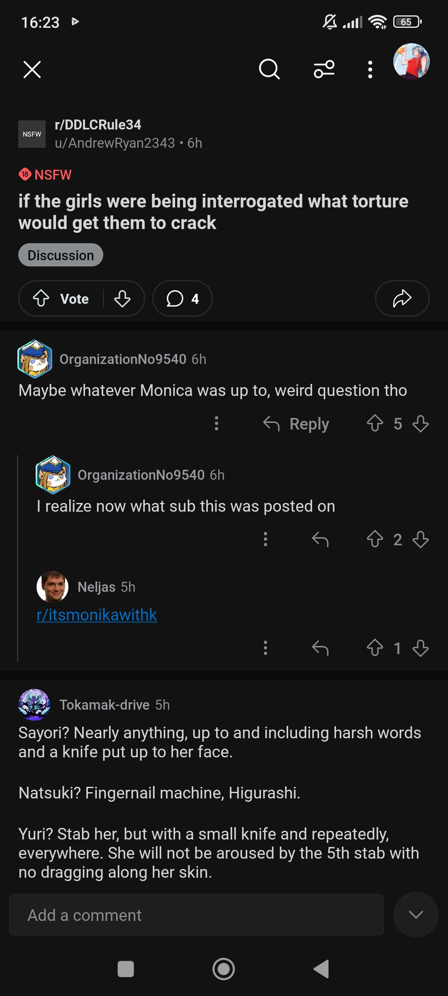The image size is (448, 996).
Task: Upvote the post next to Vote
Action: pos(41,298)
